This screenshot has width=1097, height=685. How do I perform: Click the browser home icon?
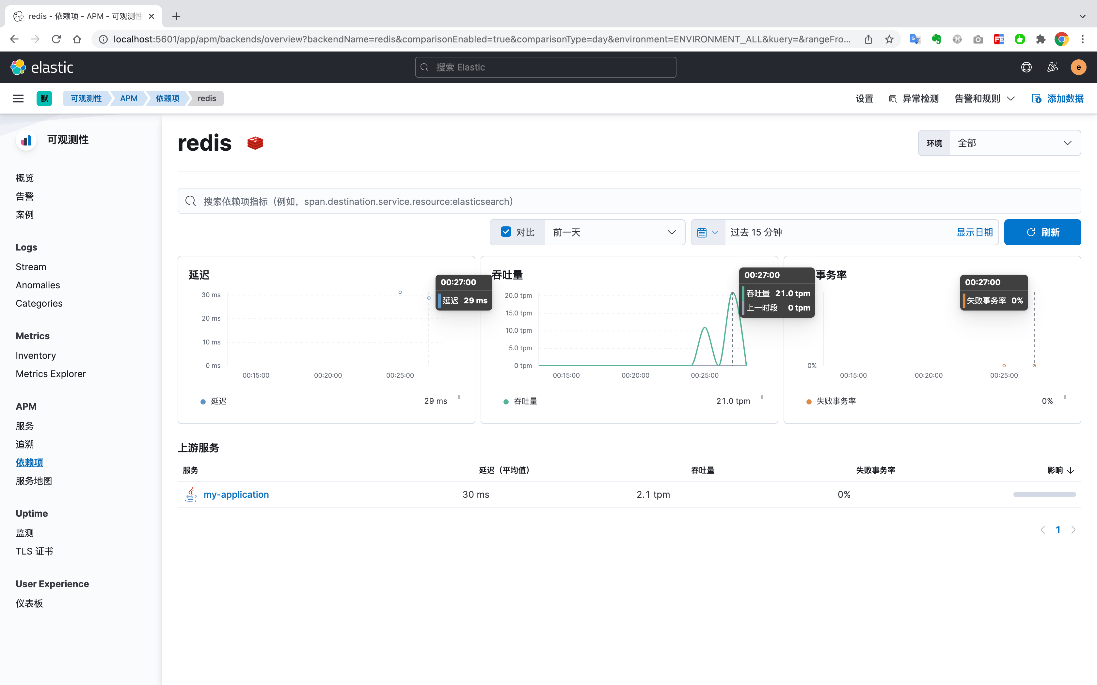(77, 39)
